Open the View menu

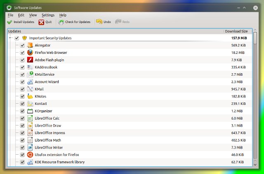coord(33,15)
